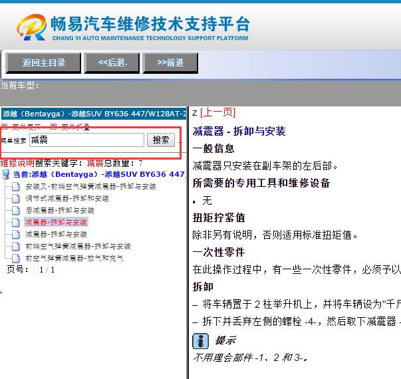Open the [上一页] previous page link

[x=217, y=112]
